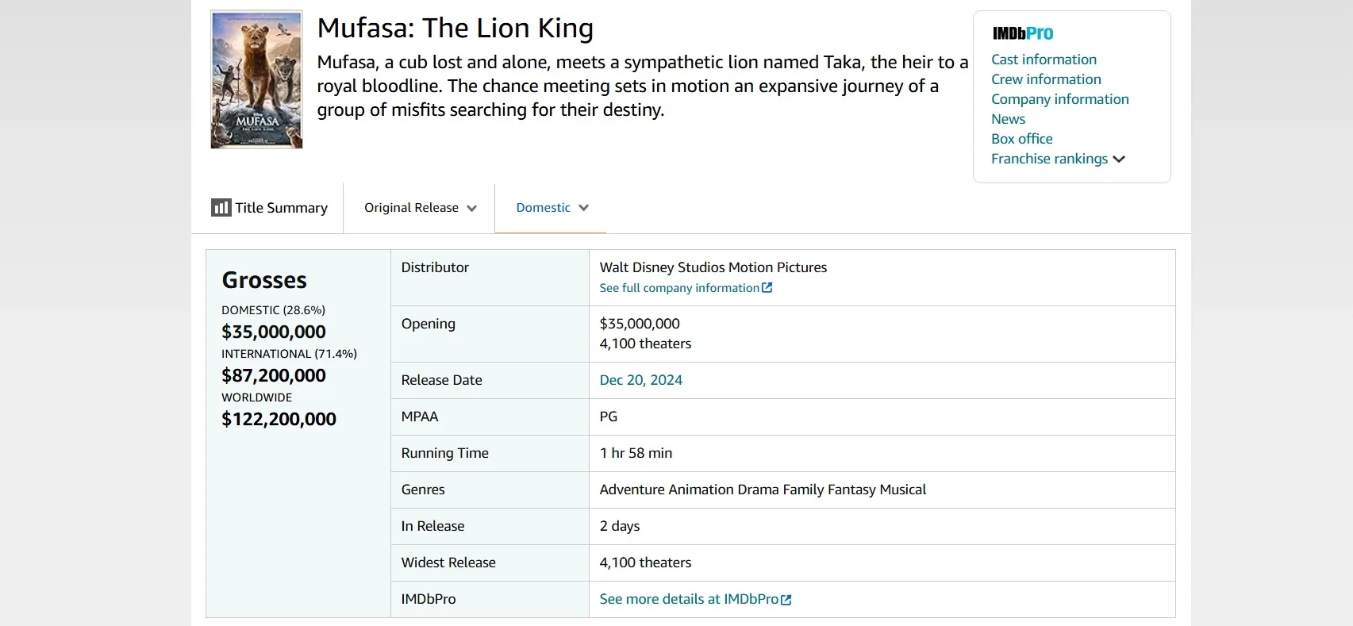Open Crew information link
The width and height of the screenshot is (1353, 626).
tap(1046, 79)
